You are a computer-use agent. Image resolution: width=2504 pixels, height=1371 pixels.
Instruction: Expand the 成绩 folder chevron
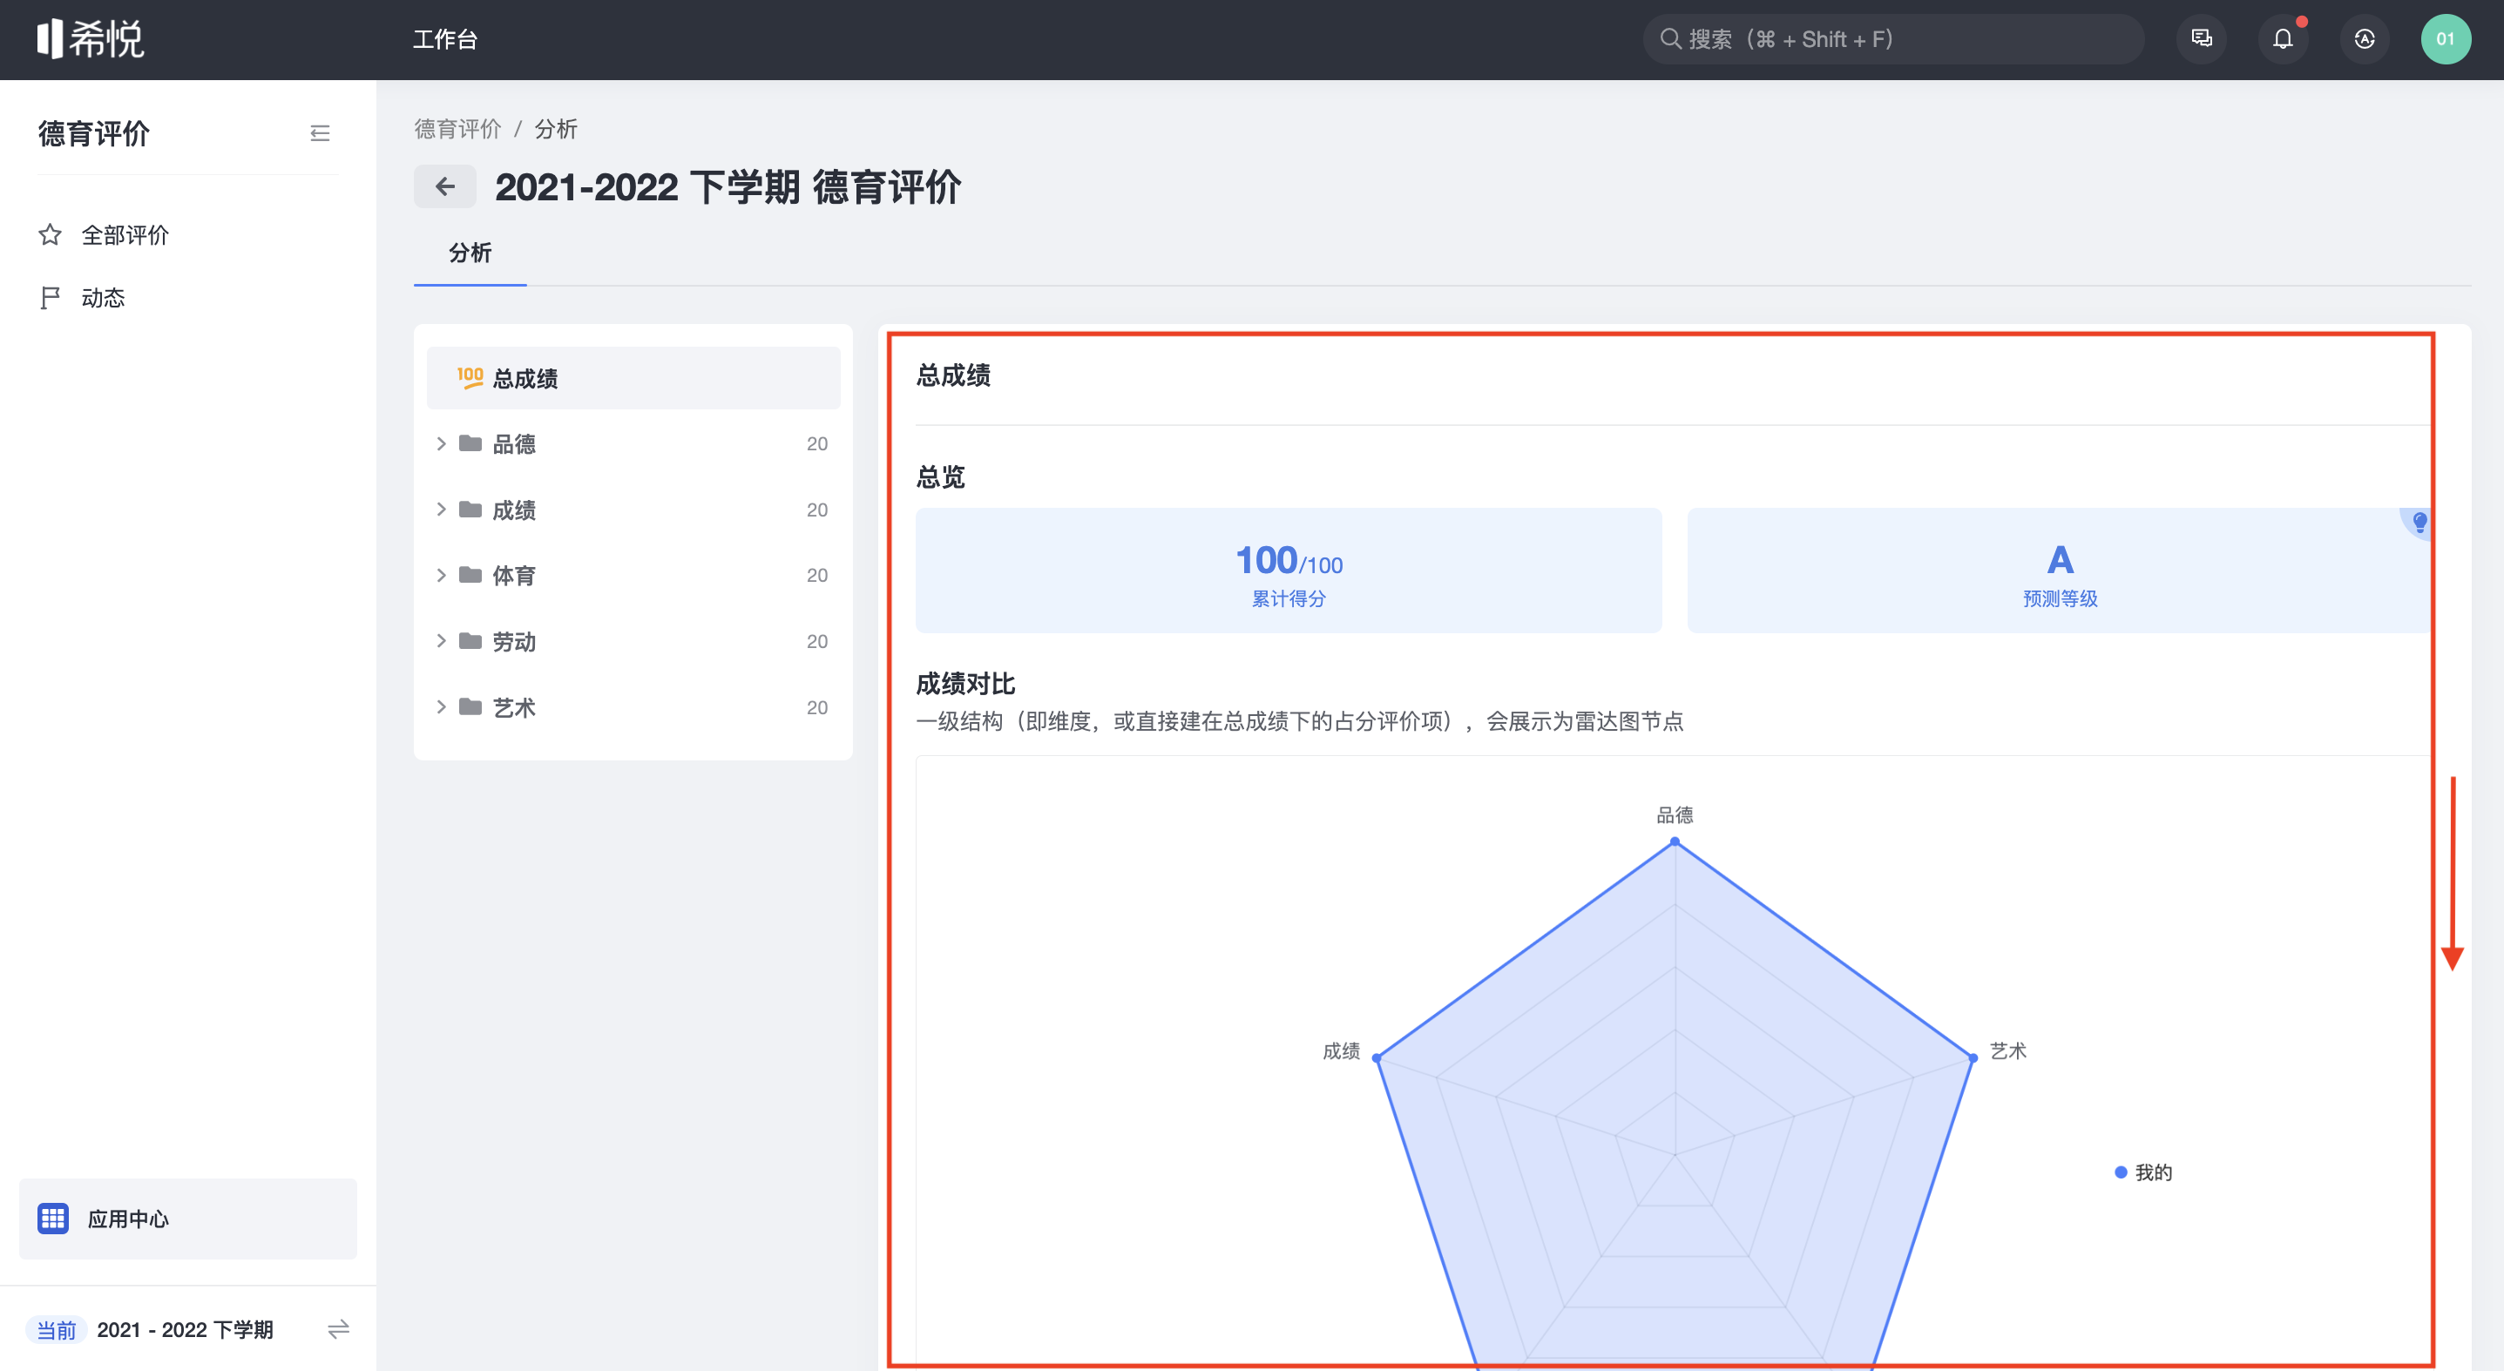[x=442, y=510]
